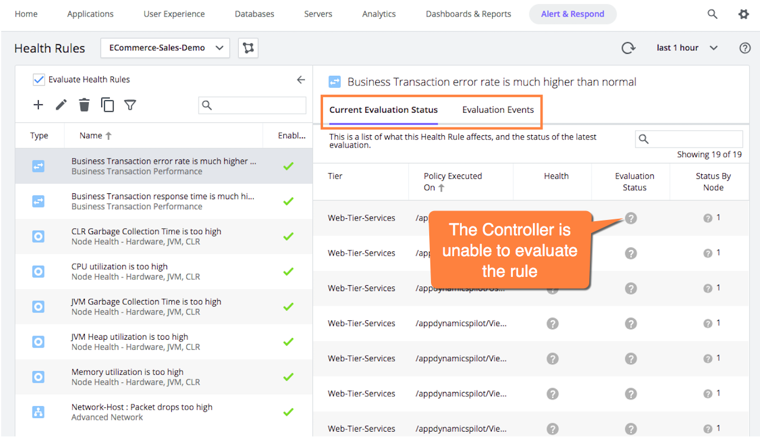Click the Enabled column header
This screenshot has height=437, width=760.
(x=292, y=136)
